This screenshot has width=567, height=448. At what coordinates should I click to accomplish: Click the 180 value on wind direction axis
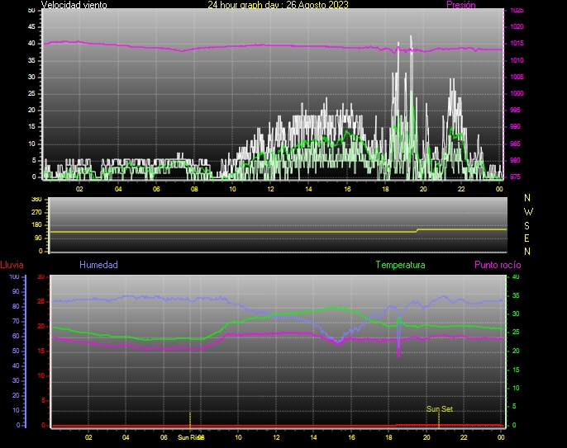pos(36,225)
